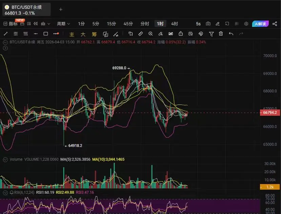The image size is (281, 214).
Task: Add a new chart tab with plus
Action: click(61, 9)
